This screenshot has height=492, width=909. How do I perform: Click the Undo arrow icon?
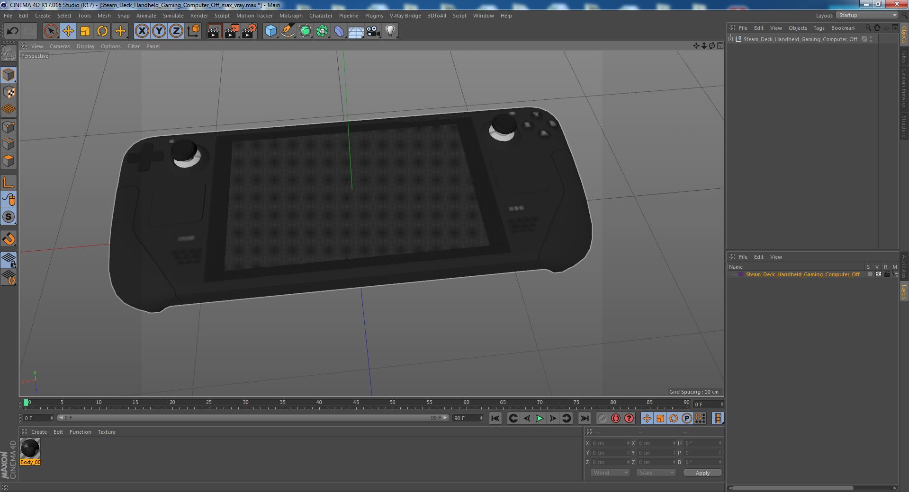click(12, 31)
